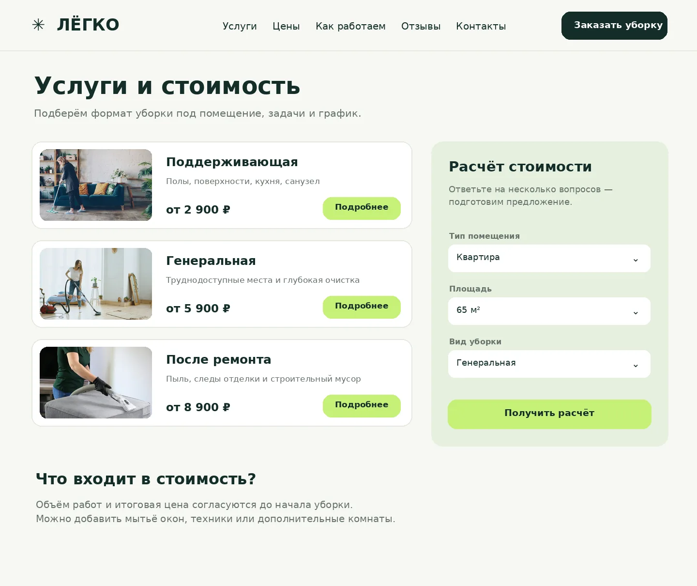Submit the Получить расчёт button
The image size is (697, 586).
coord(549,414)
